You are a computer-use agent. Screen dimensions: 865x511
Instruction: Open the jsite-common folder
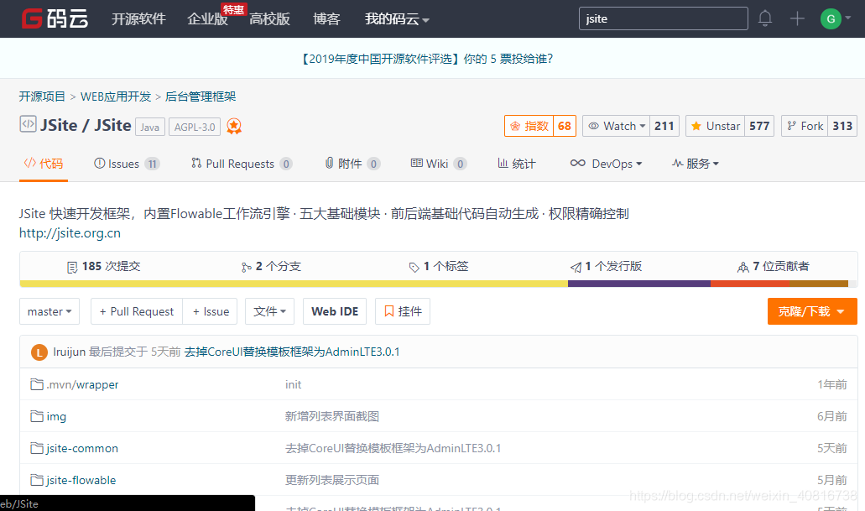[x=82, y=448]
